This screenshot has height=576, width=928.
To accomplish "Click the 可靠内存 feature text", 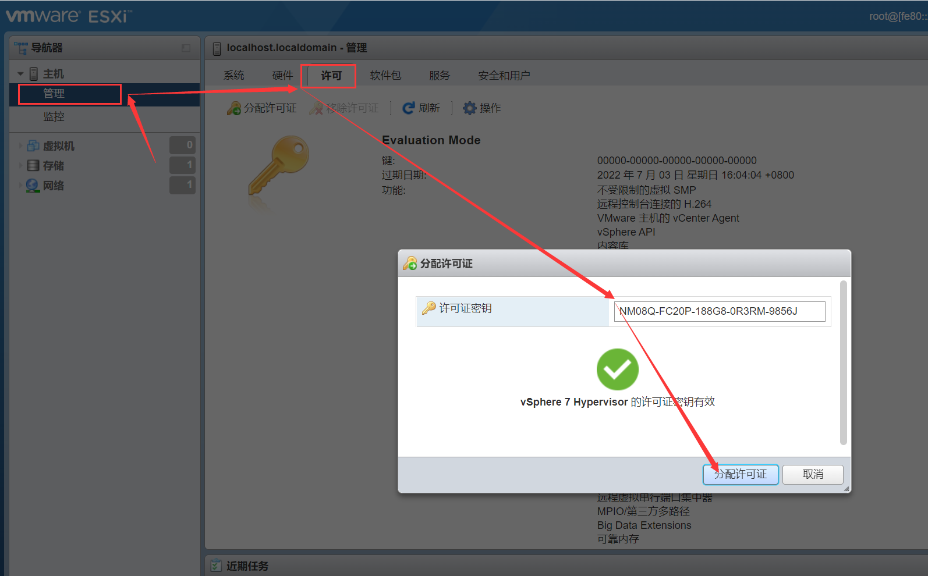I will point(618,539).
